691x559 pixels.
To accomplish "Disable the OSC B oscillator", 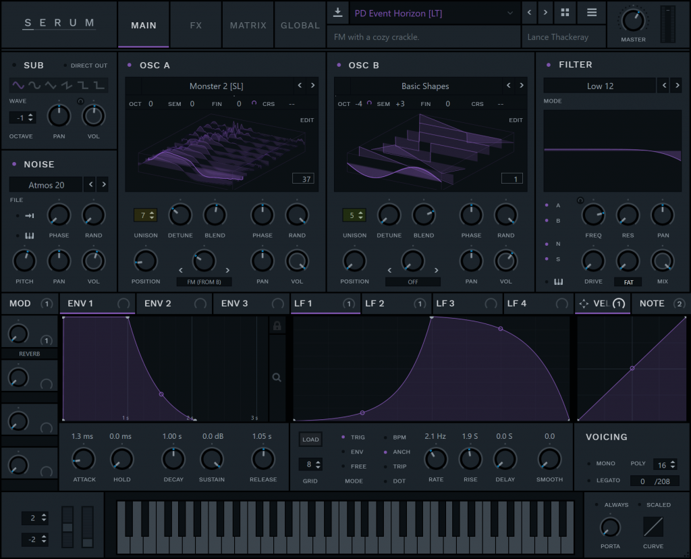I will (339, 65).
